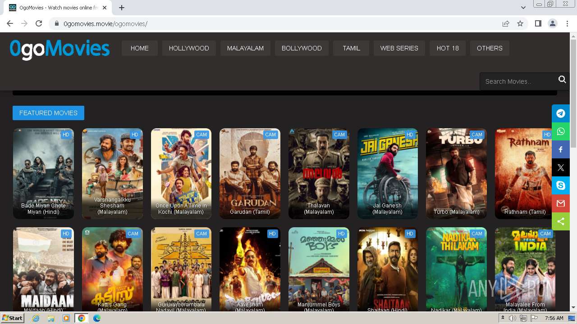The height and width of the screenshot is (324, 577).
Task: Open the WEB SERIES category
Action: tap(399, 48)
